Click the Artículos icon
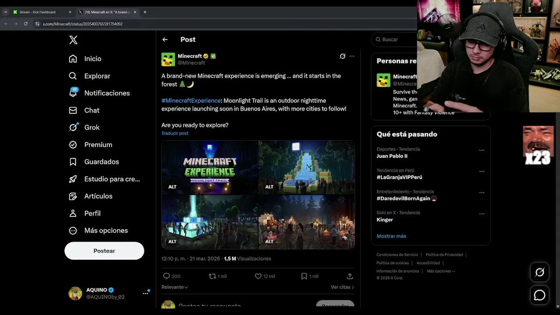The image size is (560, 315). (73, 196)
